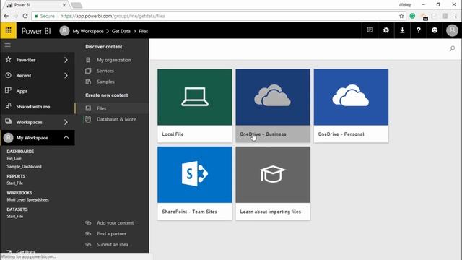
Task: Click the green Grammarly extension icon
Action: pyautogui.click(x=412, y=16)
